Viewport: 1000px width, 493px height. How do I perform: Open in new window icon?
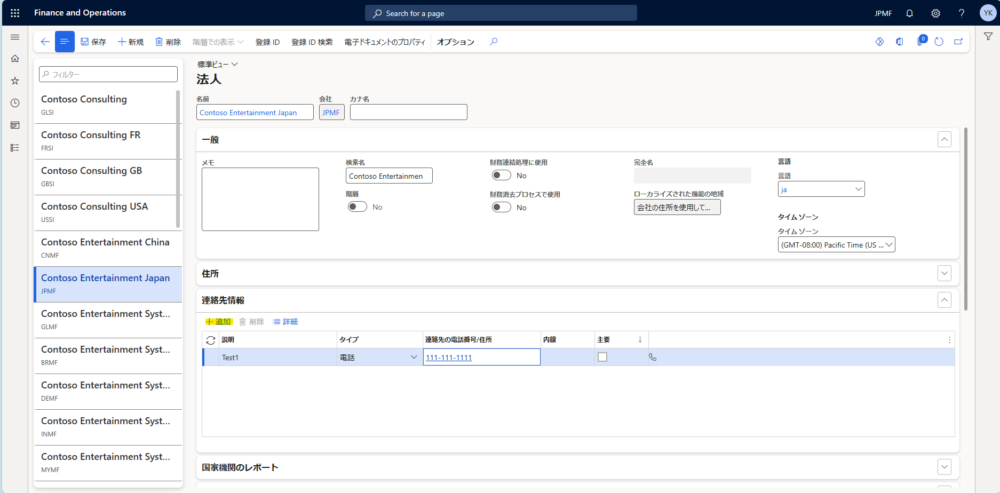tap(958, 42)
